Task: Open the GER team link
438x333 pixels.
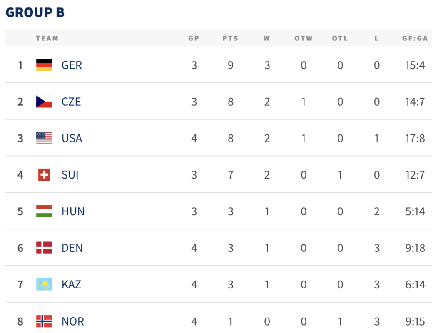Action: (x=72, y=65)
